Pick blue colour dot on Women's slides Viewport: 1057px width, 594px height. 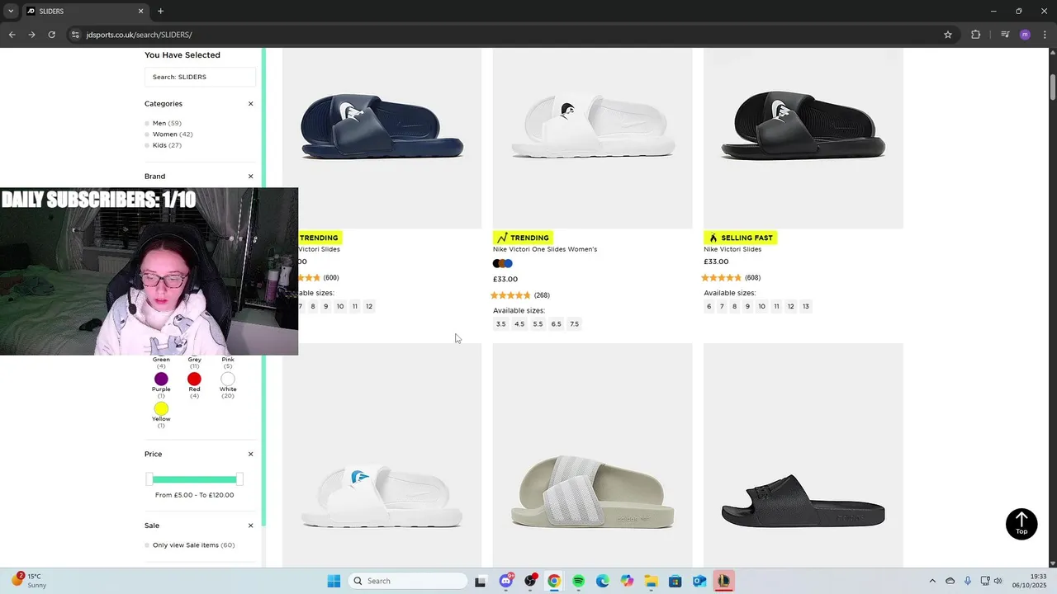pos(509,264)
